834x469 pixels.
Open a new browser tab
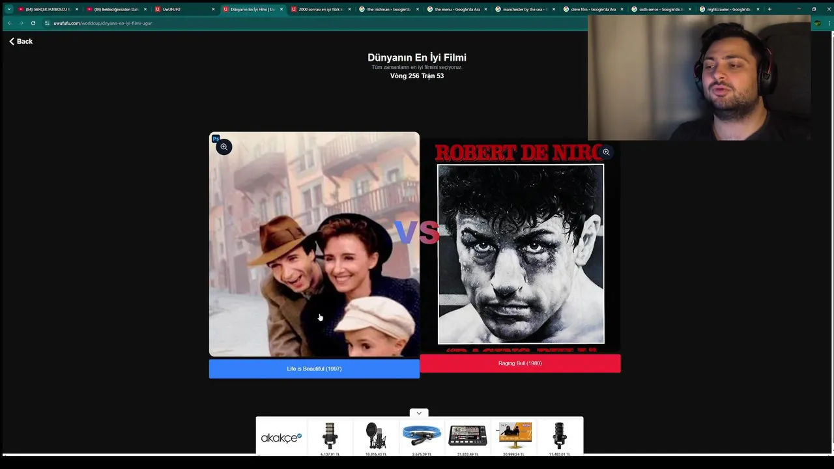[769, 9]
